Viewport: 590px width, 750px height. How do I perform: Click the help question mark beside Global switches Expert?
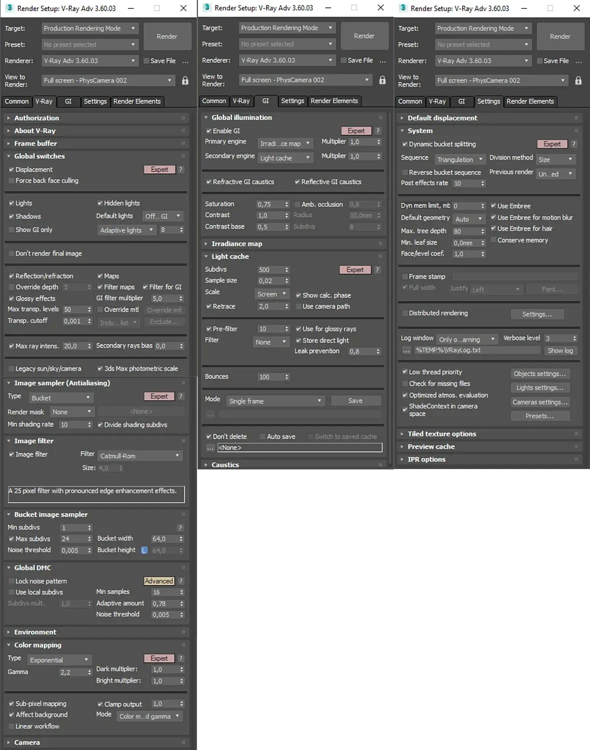coord(181,169)
